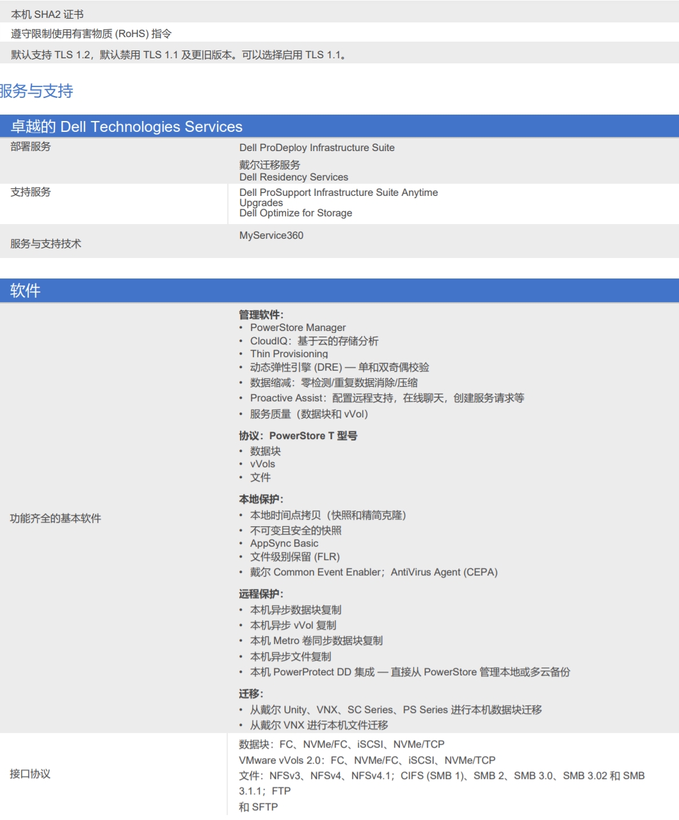The height and width of the screenshot is (820, 679).
Task: Click the Proactive Assist bullet line
Action: pos(387,398)
